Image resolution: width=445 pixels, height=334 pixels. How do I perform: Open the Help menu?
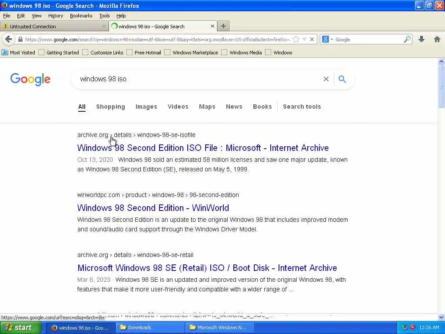121,16
